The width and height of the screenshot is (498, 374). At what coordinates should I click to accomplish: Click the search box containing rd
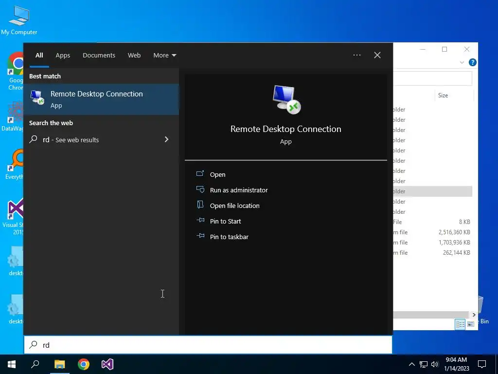[208, 345]
